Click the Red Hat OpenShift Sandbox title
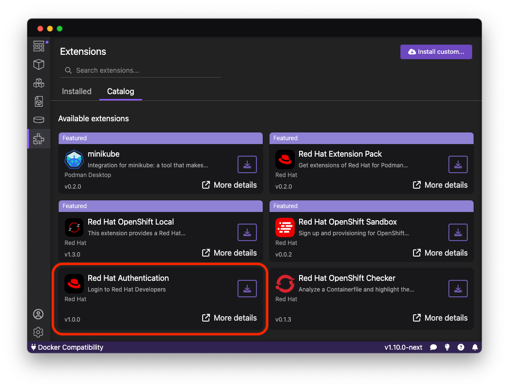Screen dimensions: 509x389 348,222
